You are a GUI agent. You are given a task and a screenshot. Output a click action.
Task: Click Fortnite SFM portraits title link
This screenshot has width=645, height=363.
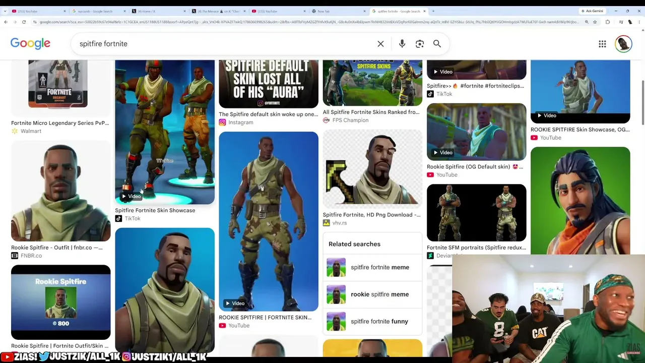coord(476,248)
